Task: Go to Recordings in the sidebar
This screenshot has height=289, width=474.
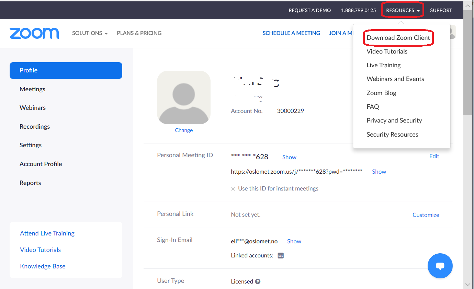Action: pyautogui.click(x=35, y=127)
